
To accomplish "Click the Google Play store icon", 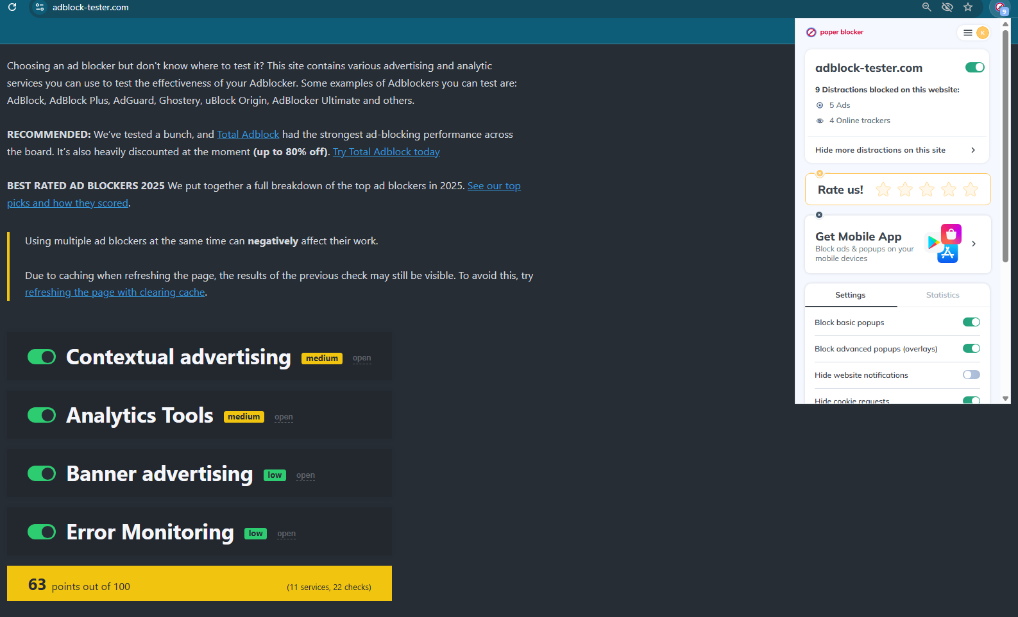I will pyautogui.click(x=933, y=242).
